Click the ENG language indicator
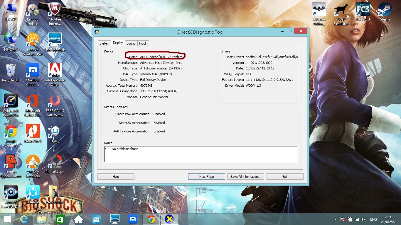Image resolution: width=401 pixels, height=225 pixels. point(373,219)
